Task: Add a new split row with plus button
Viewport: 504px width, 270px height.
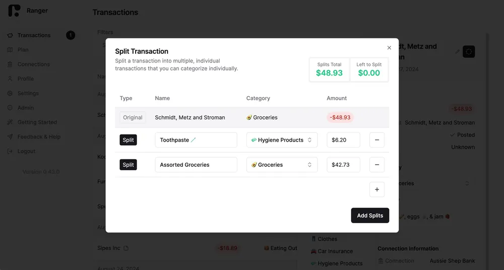Action: coord(377,189)
